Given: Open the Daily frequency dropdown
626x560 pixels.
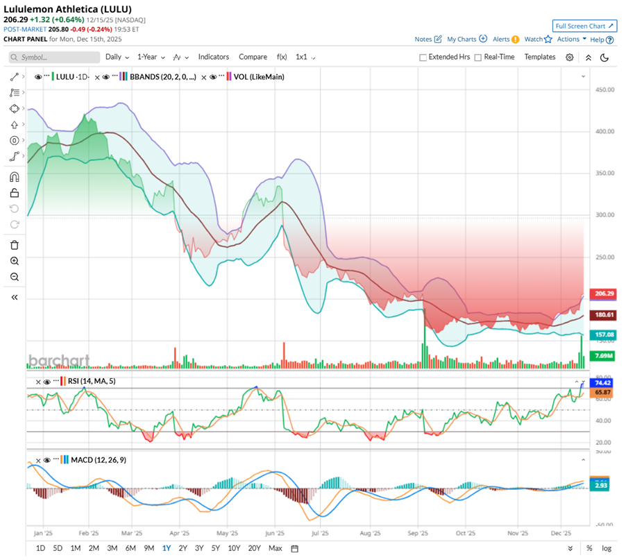Looking at the screenshot, I should click(x=117, y=57).
